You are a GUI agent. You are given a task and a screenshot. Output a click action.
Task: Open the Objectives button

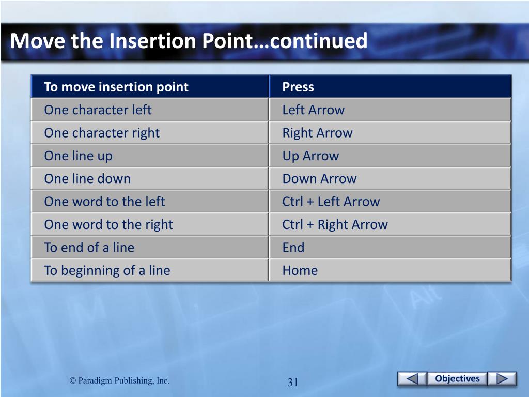[x=457, y=379]
